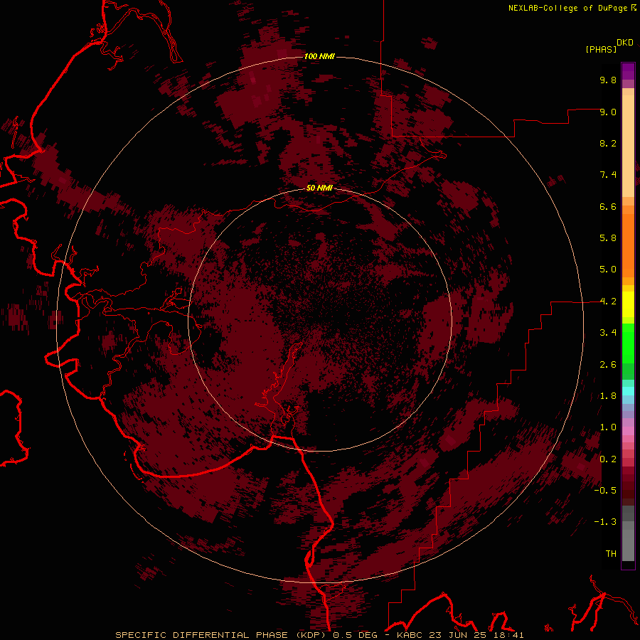Viewport: 640px width, 640px height.
Task: Pick the bright green segment of the color bar
Action: pyautogui.click(x=628, y=343)
